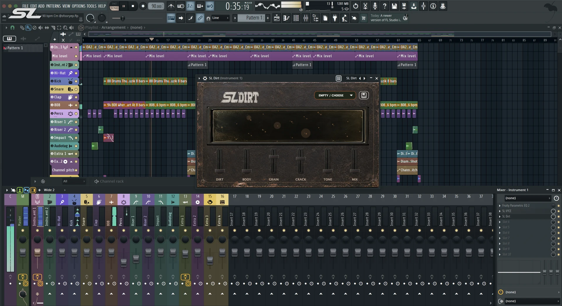The width and height of the screenshot is (562, 306).
Task: Select the Slip tool in Playlist toolbar
Action: pyautogui.click(x=47, y=28)
